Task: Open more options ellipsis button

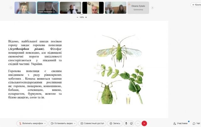Action: tap(138, 124)
